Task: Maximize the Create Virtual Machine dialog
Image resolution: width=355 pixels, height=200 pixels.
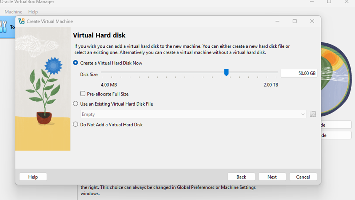Action: click(295, 21)
